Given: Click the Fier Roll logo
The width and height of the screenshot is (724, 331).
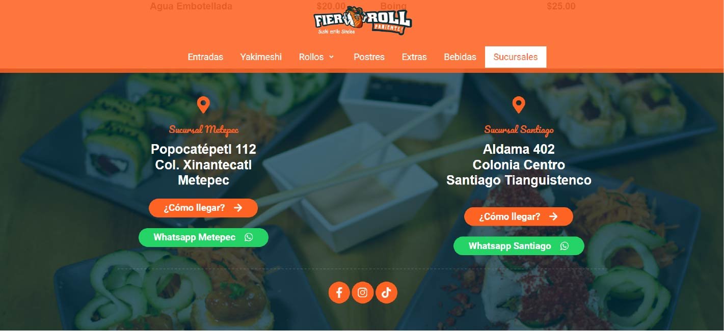Looking at the screenshot, I should 362,21.
